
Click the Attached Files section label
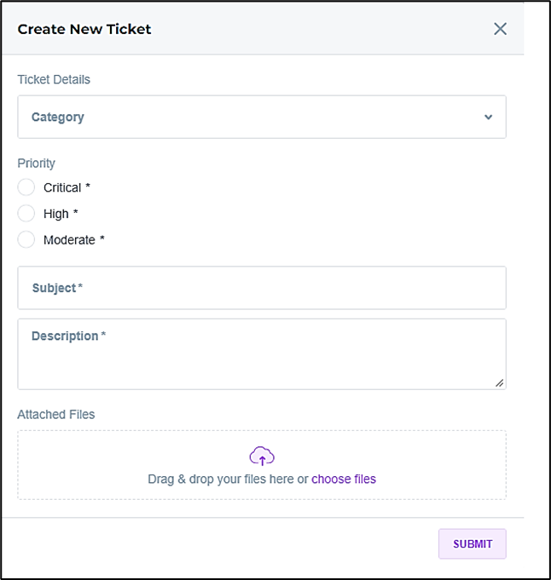56,415
